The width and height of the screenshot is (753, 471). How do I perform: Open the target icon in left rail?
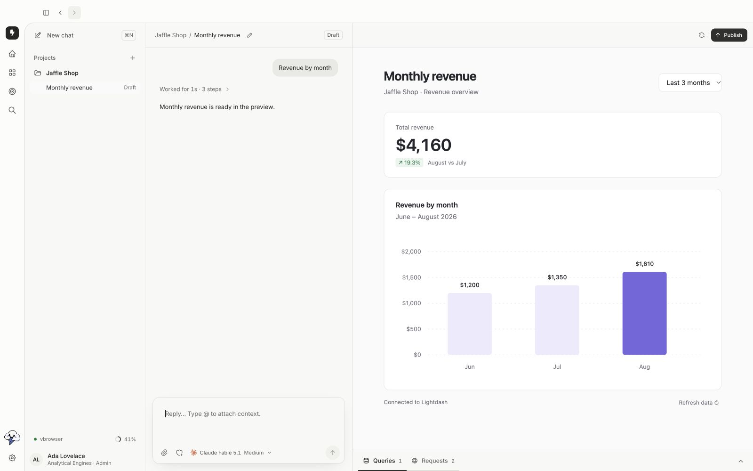12,91
